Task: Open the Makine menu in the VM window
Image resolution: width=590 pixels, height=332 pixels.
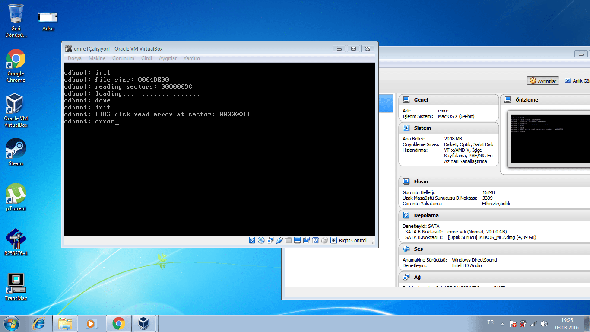Action: coord(97,58)
